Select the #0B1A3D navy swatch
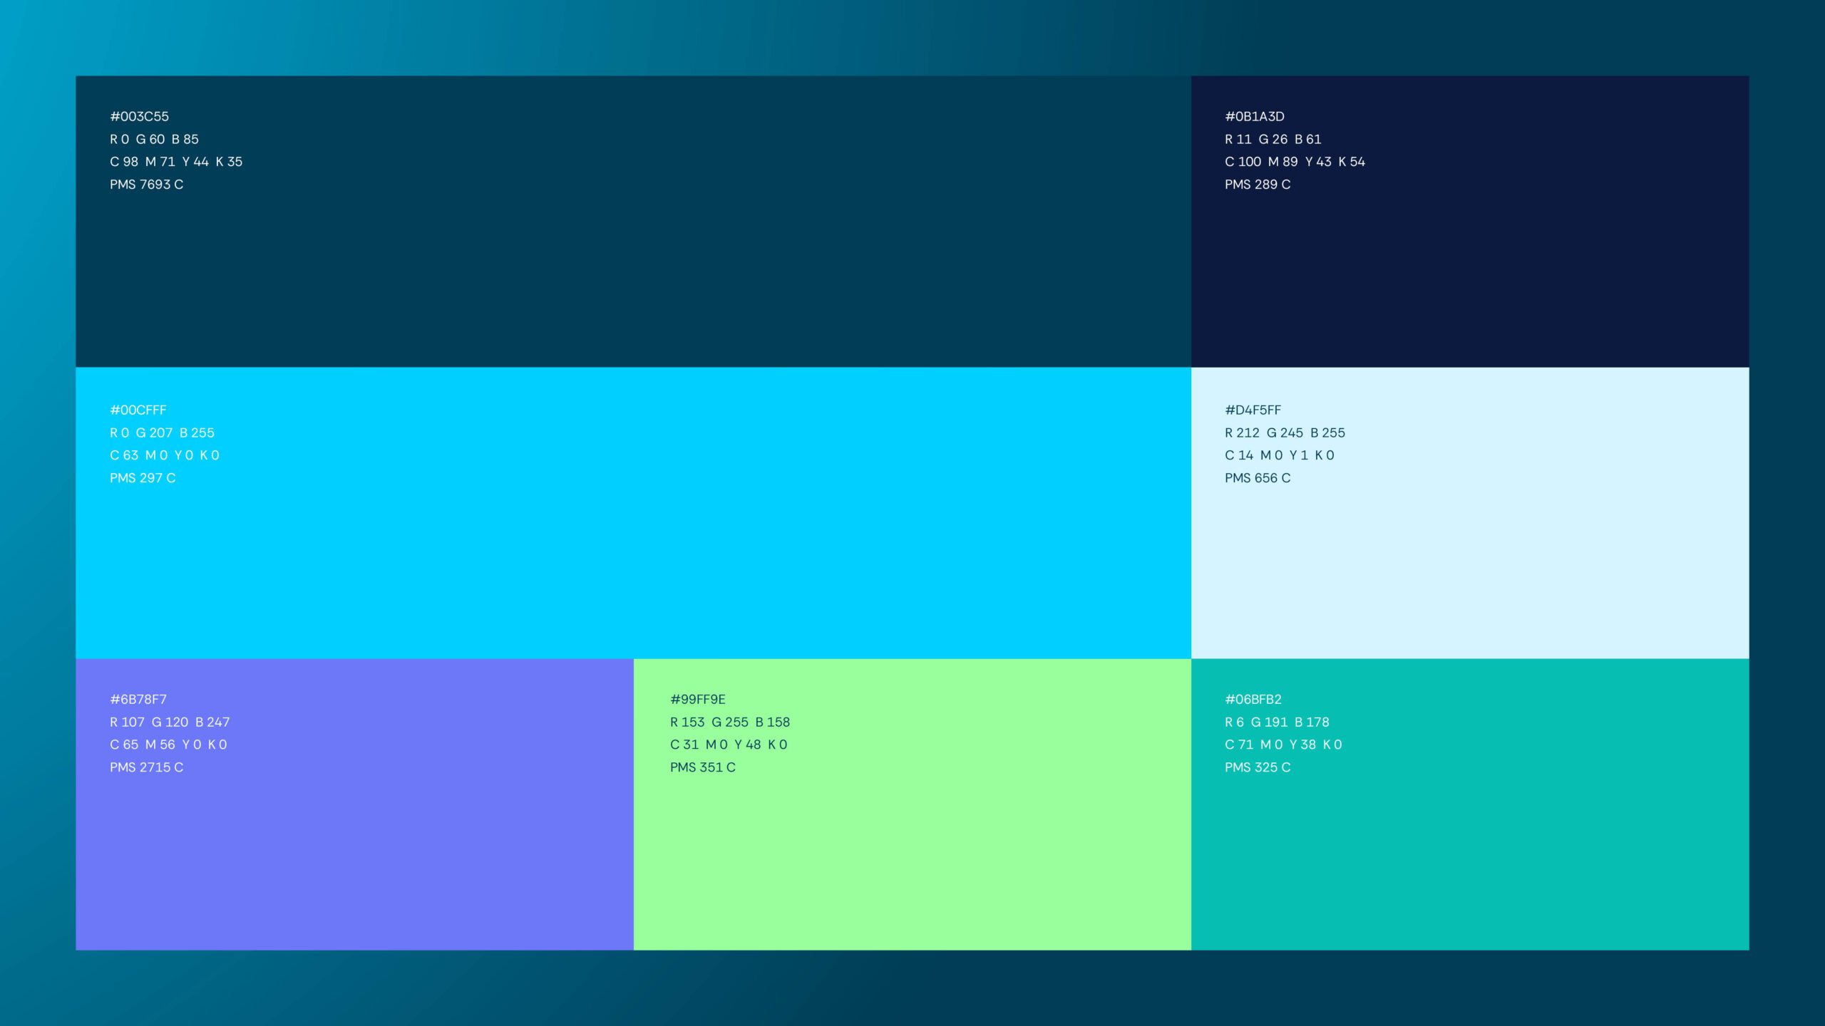 click(x=1470, y=222)
